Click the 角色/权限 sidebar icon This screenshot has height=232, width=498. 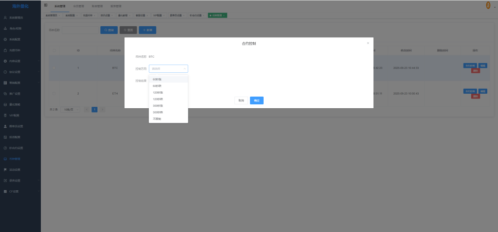click(x=5, y=28)
